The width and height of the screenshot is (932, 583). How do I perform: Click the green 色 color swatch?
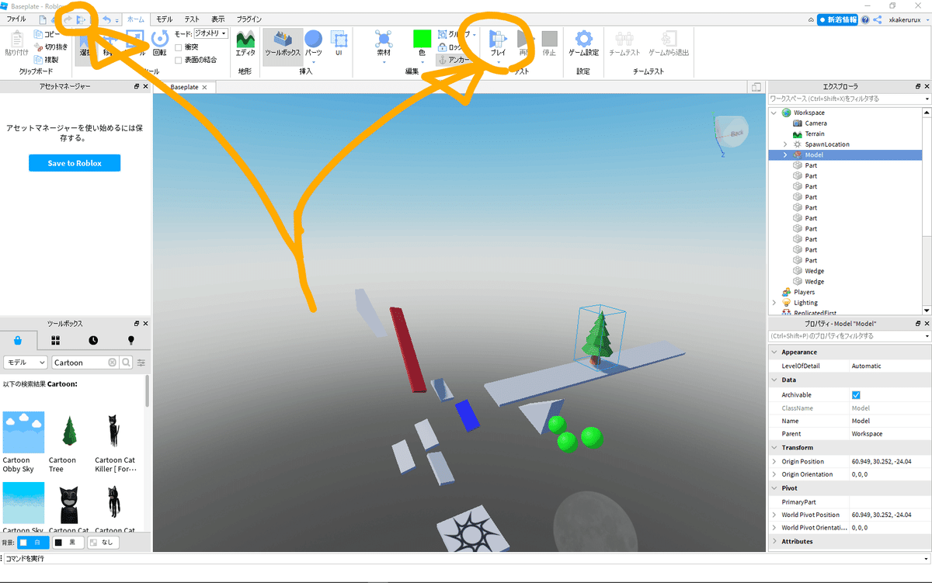click(422, 38)
